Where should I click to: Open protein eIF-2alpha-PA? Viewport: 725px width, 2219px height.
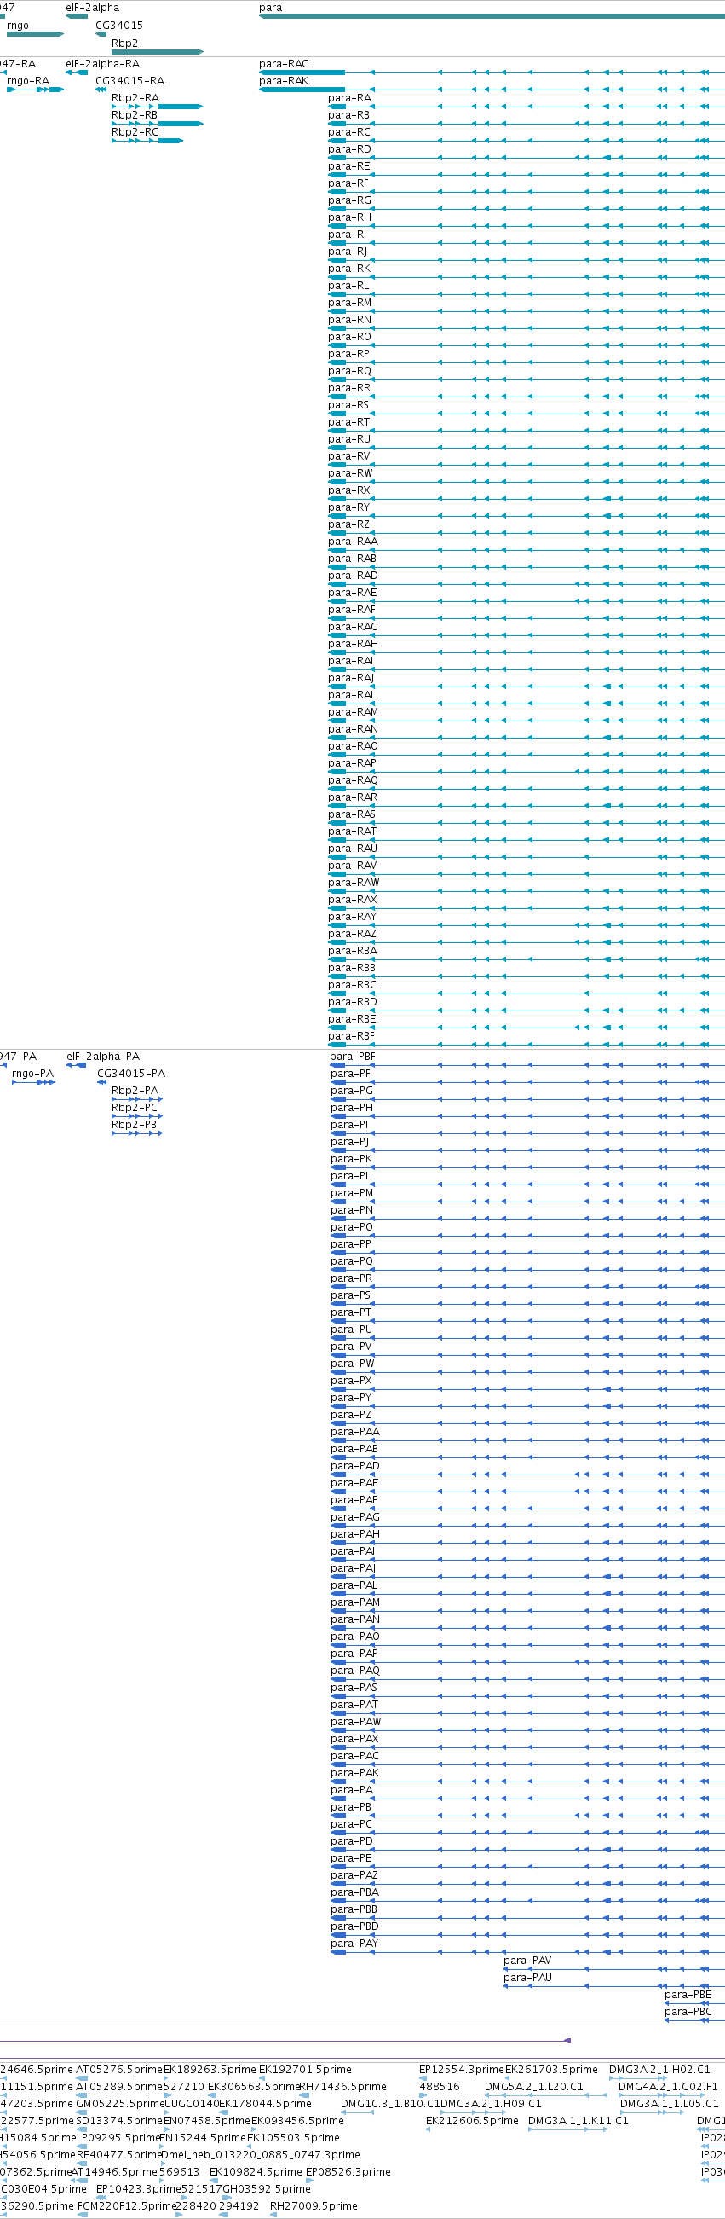point(102,1057)
